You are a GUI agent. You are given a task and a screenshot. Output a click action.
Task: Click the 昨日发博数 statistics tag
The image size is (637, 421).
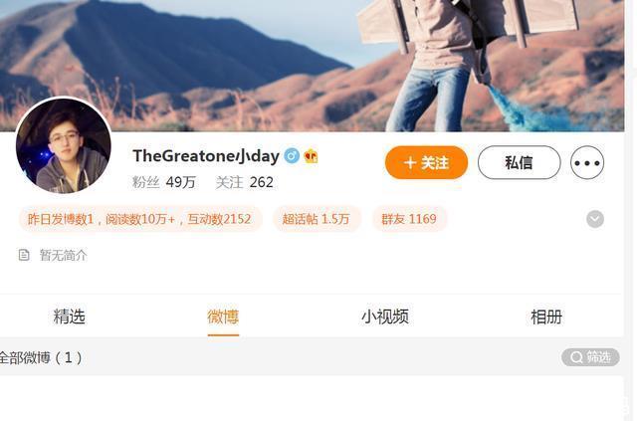pyautogui.click(x=139, y=219)
